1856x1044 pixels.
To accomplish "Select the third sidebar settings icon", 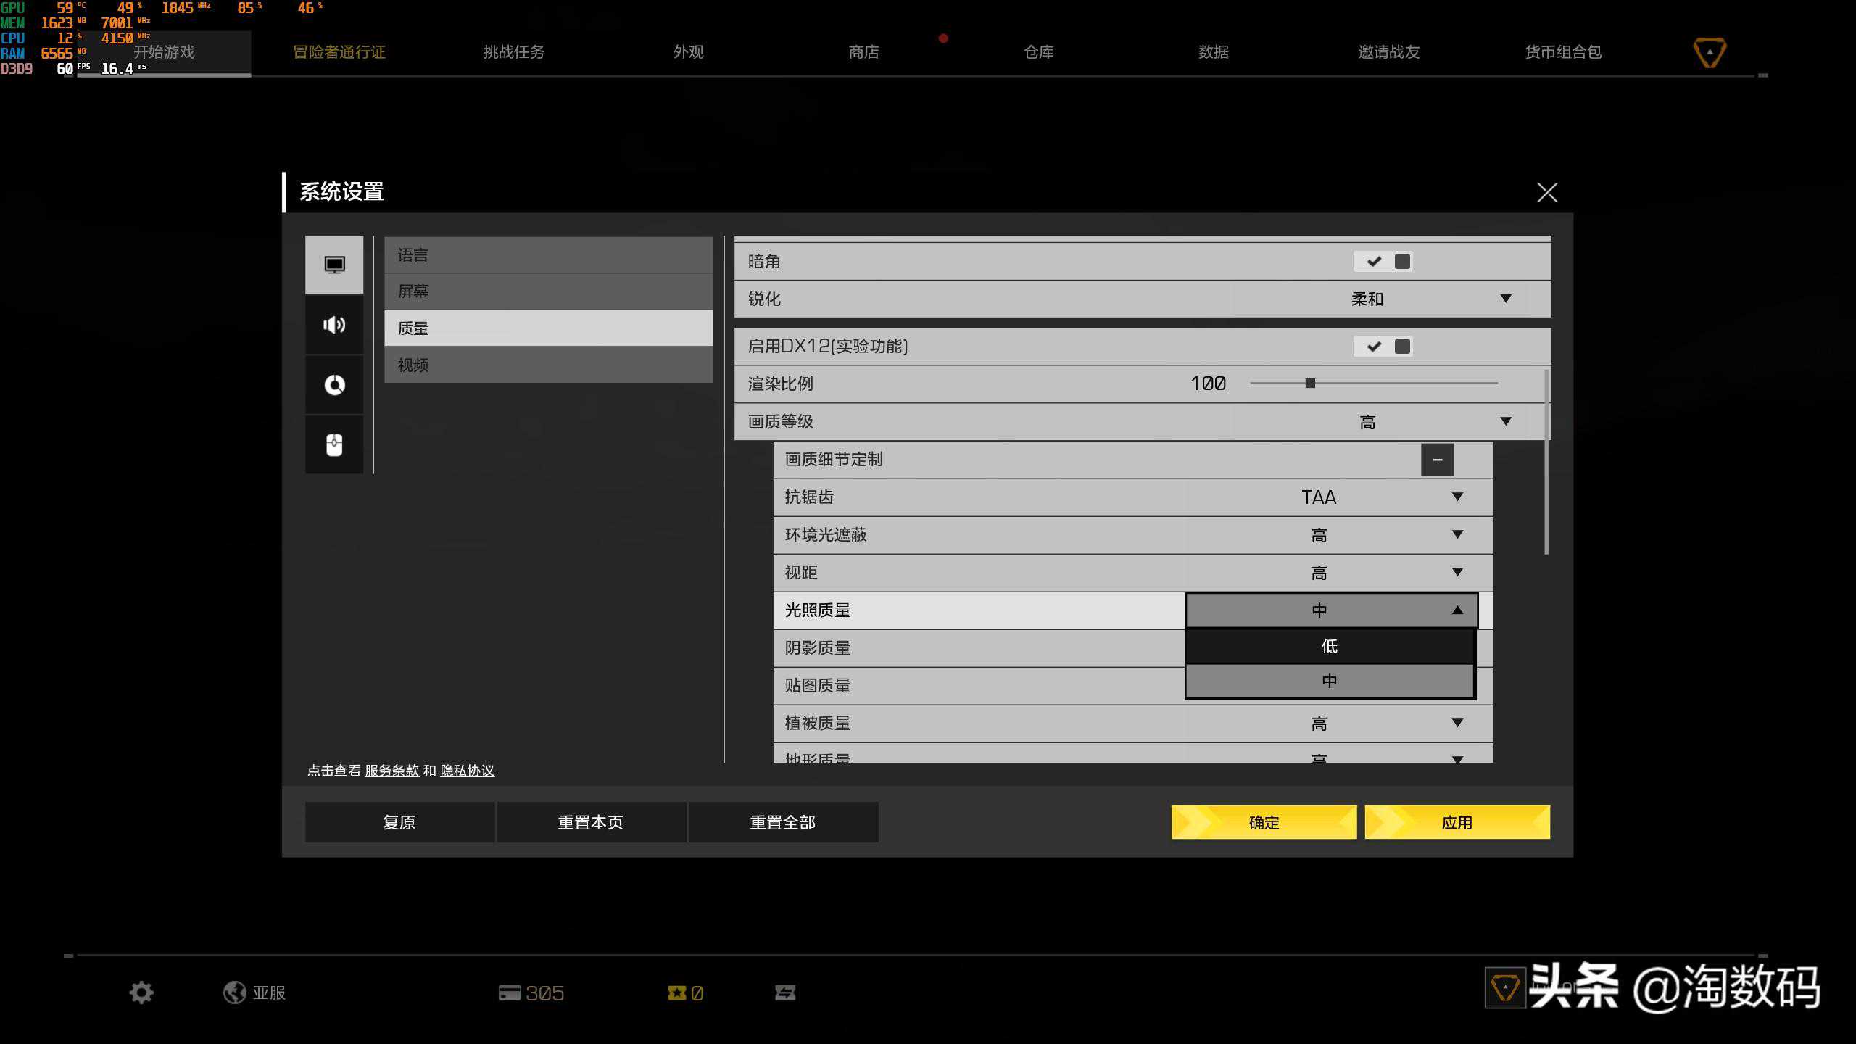I will [334, 385].
